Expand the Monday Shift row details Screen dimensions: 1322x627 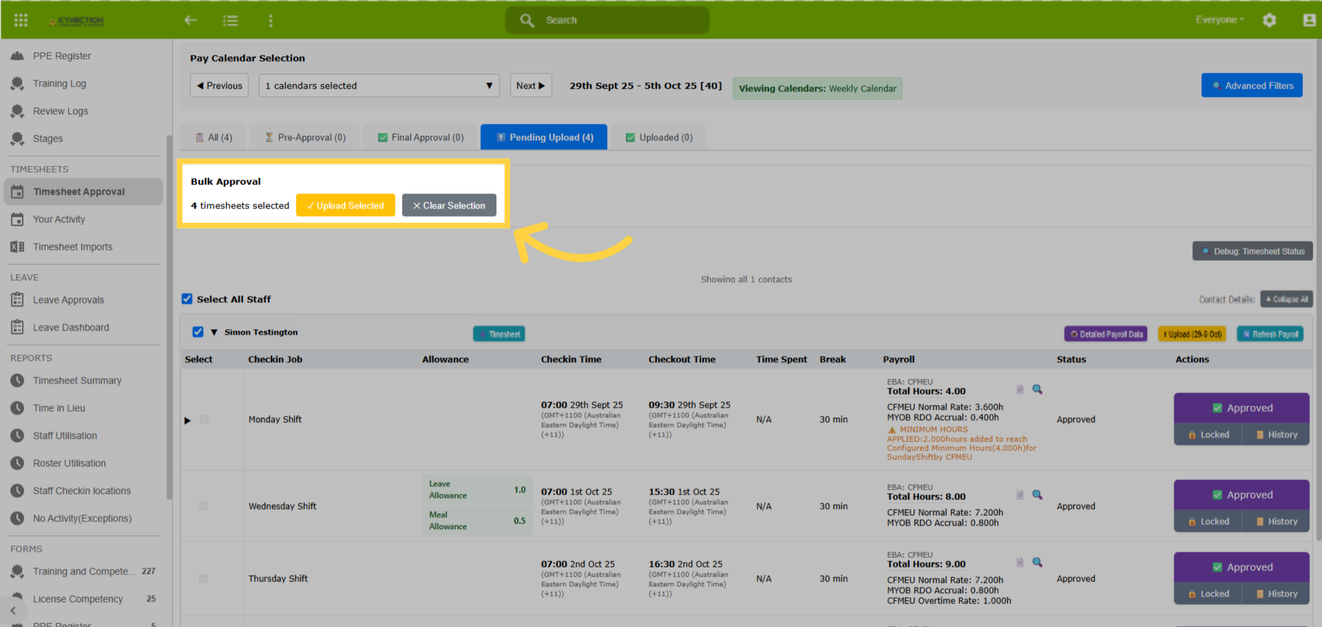[x=187, y=420]
